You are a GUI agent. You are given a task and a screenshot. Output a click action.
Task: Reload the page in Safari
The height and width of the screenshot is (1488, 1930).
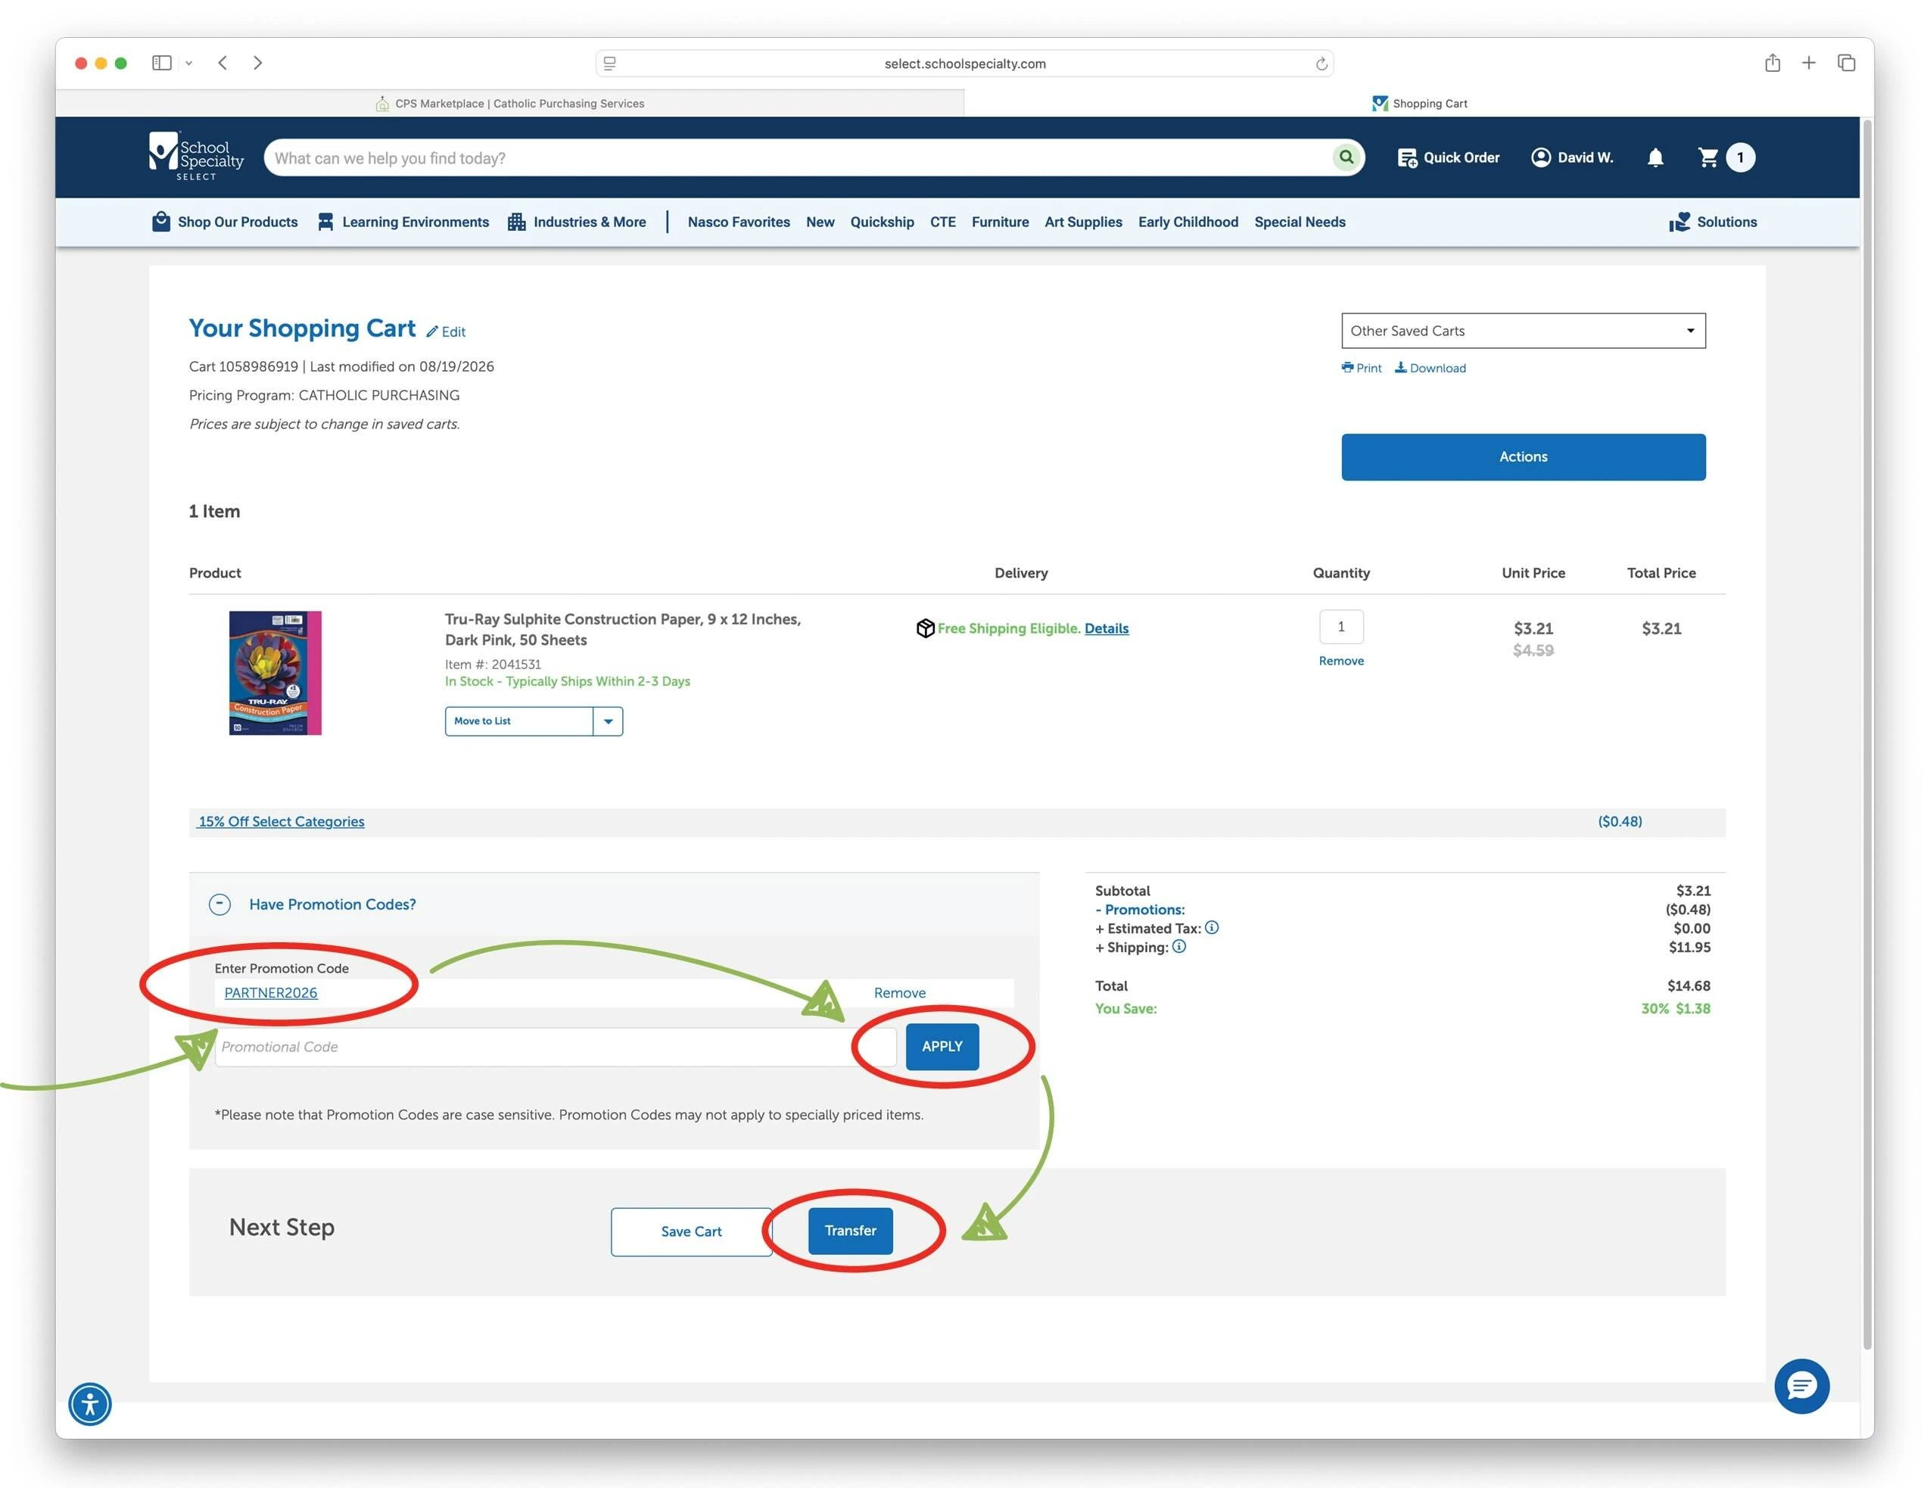[1321, 64]
